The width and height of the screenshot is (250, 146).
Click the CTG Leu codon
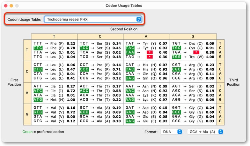click(38, 78)
